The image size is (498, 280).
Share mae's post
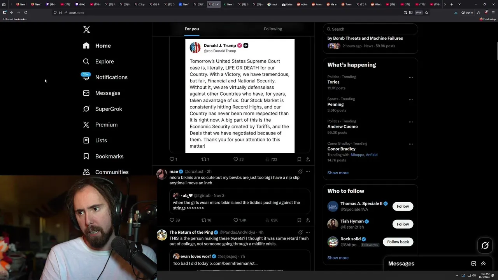308,220
